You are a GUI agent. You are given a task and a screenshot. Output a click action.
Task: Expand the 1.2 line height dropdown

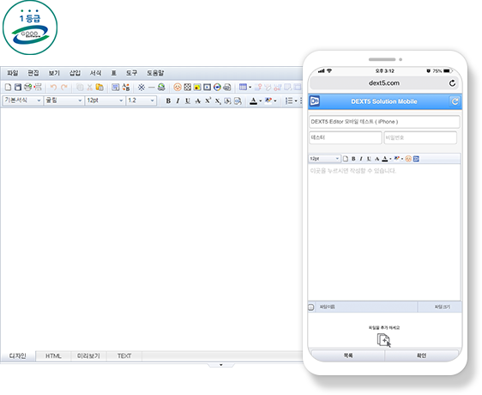click(142, 100)
